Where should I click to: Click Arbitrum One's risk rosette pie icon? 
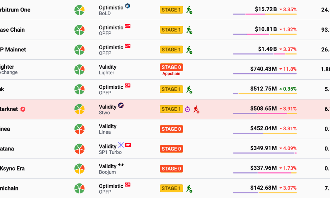tap(79, 10)
